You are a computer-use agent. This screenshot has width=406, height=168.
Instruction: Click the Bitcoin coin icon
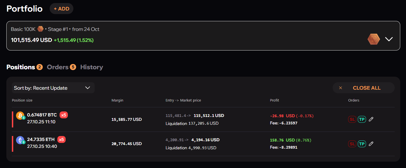tap(20, 116)
